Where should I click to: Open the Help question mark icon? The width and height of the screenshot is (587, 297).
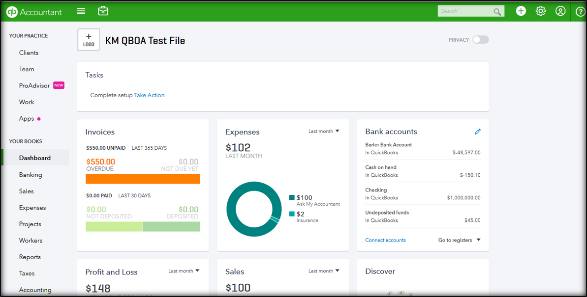pos(580,12)
